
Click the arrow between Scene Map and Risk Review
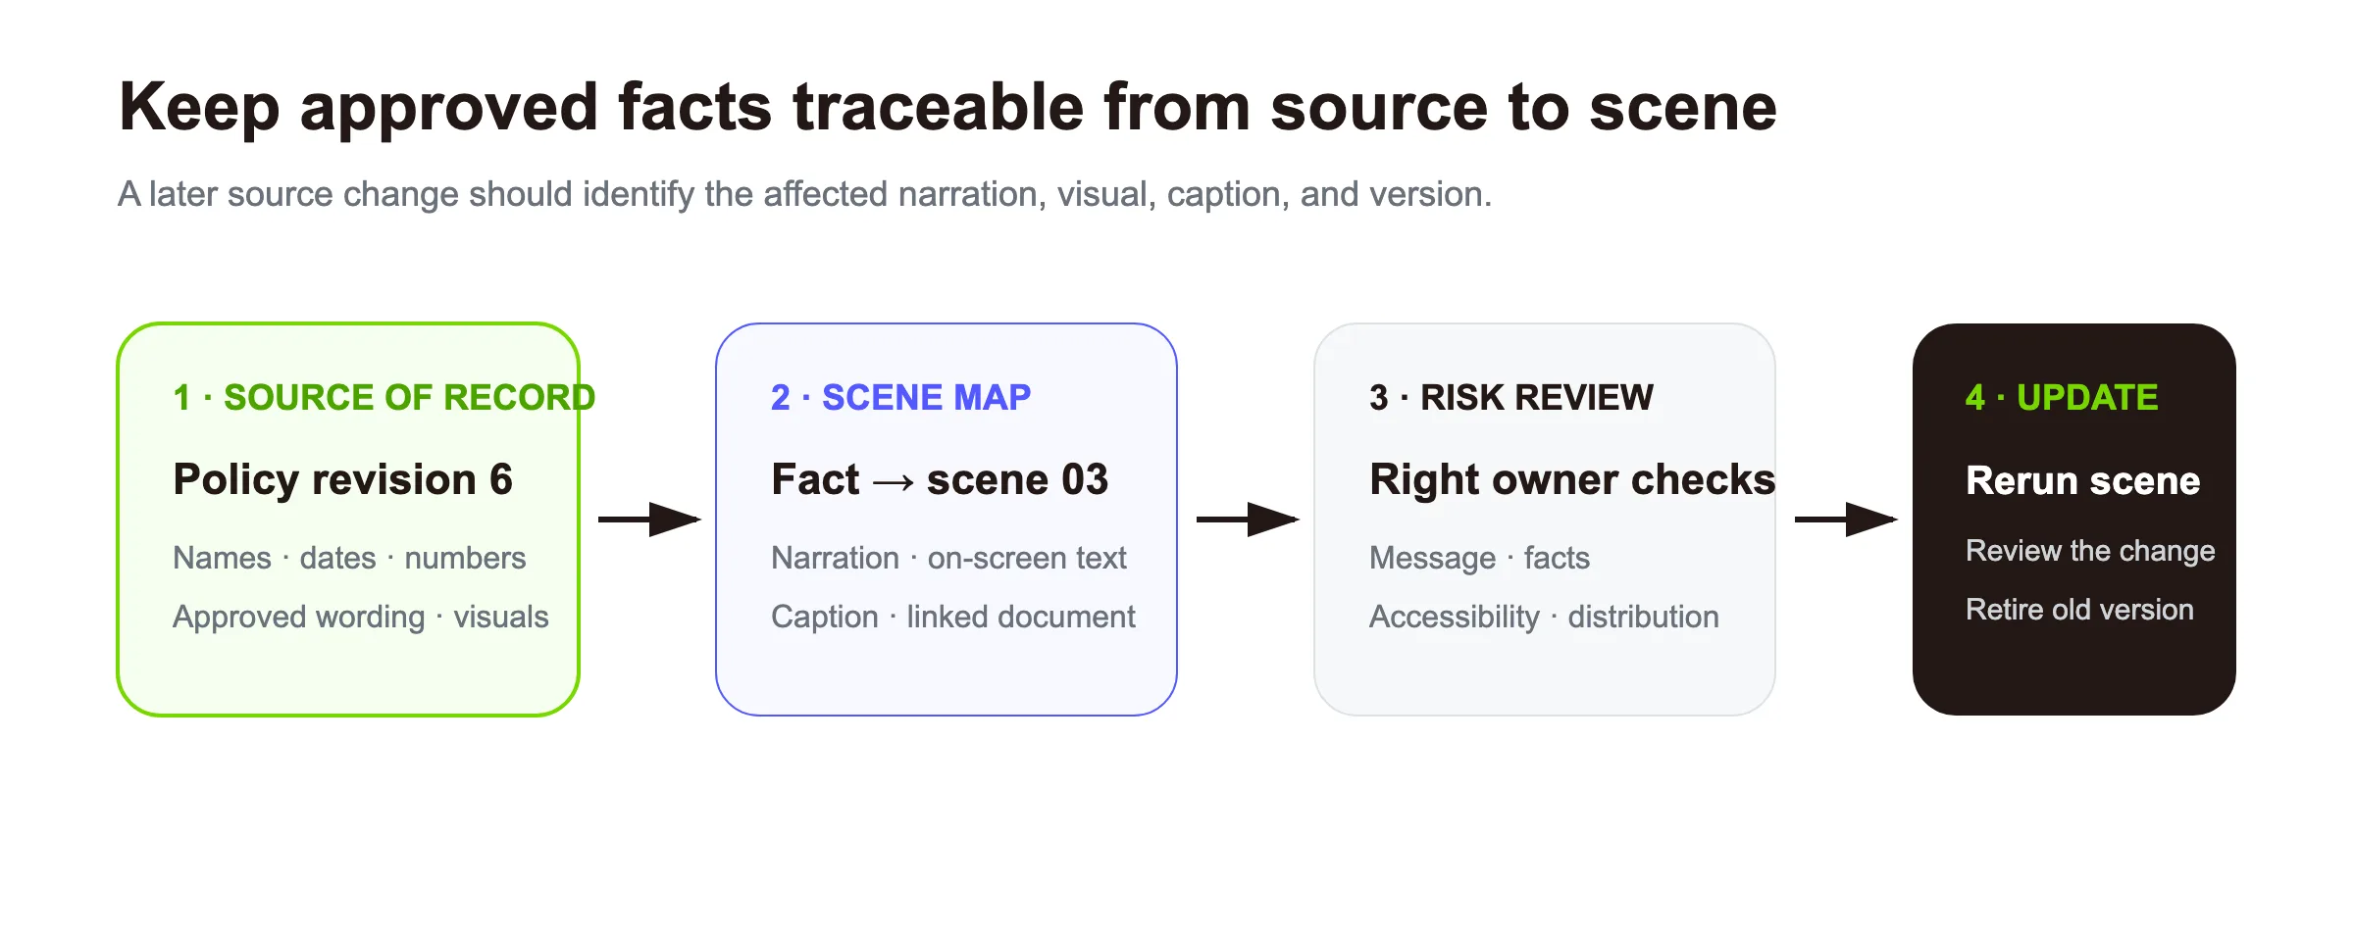coord(1248,520)
